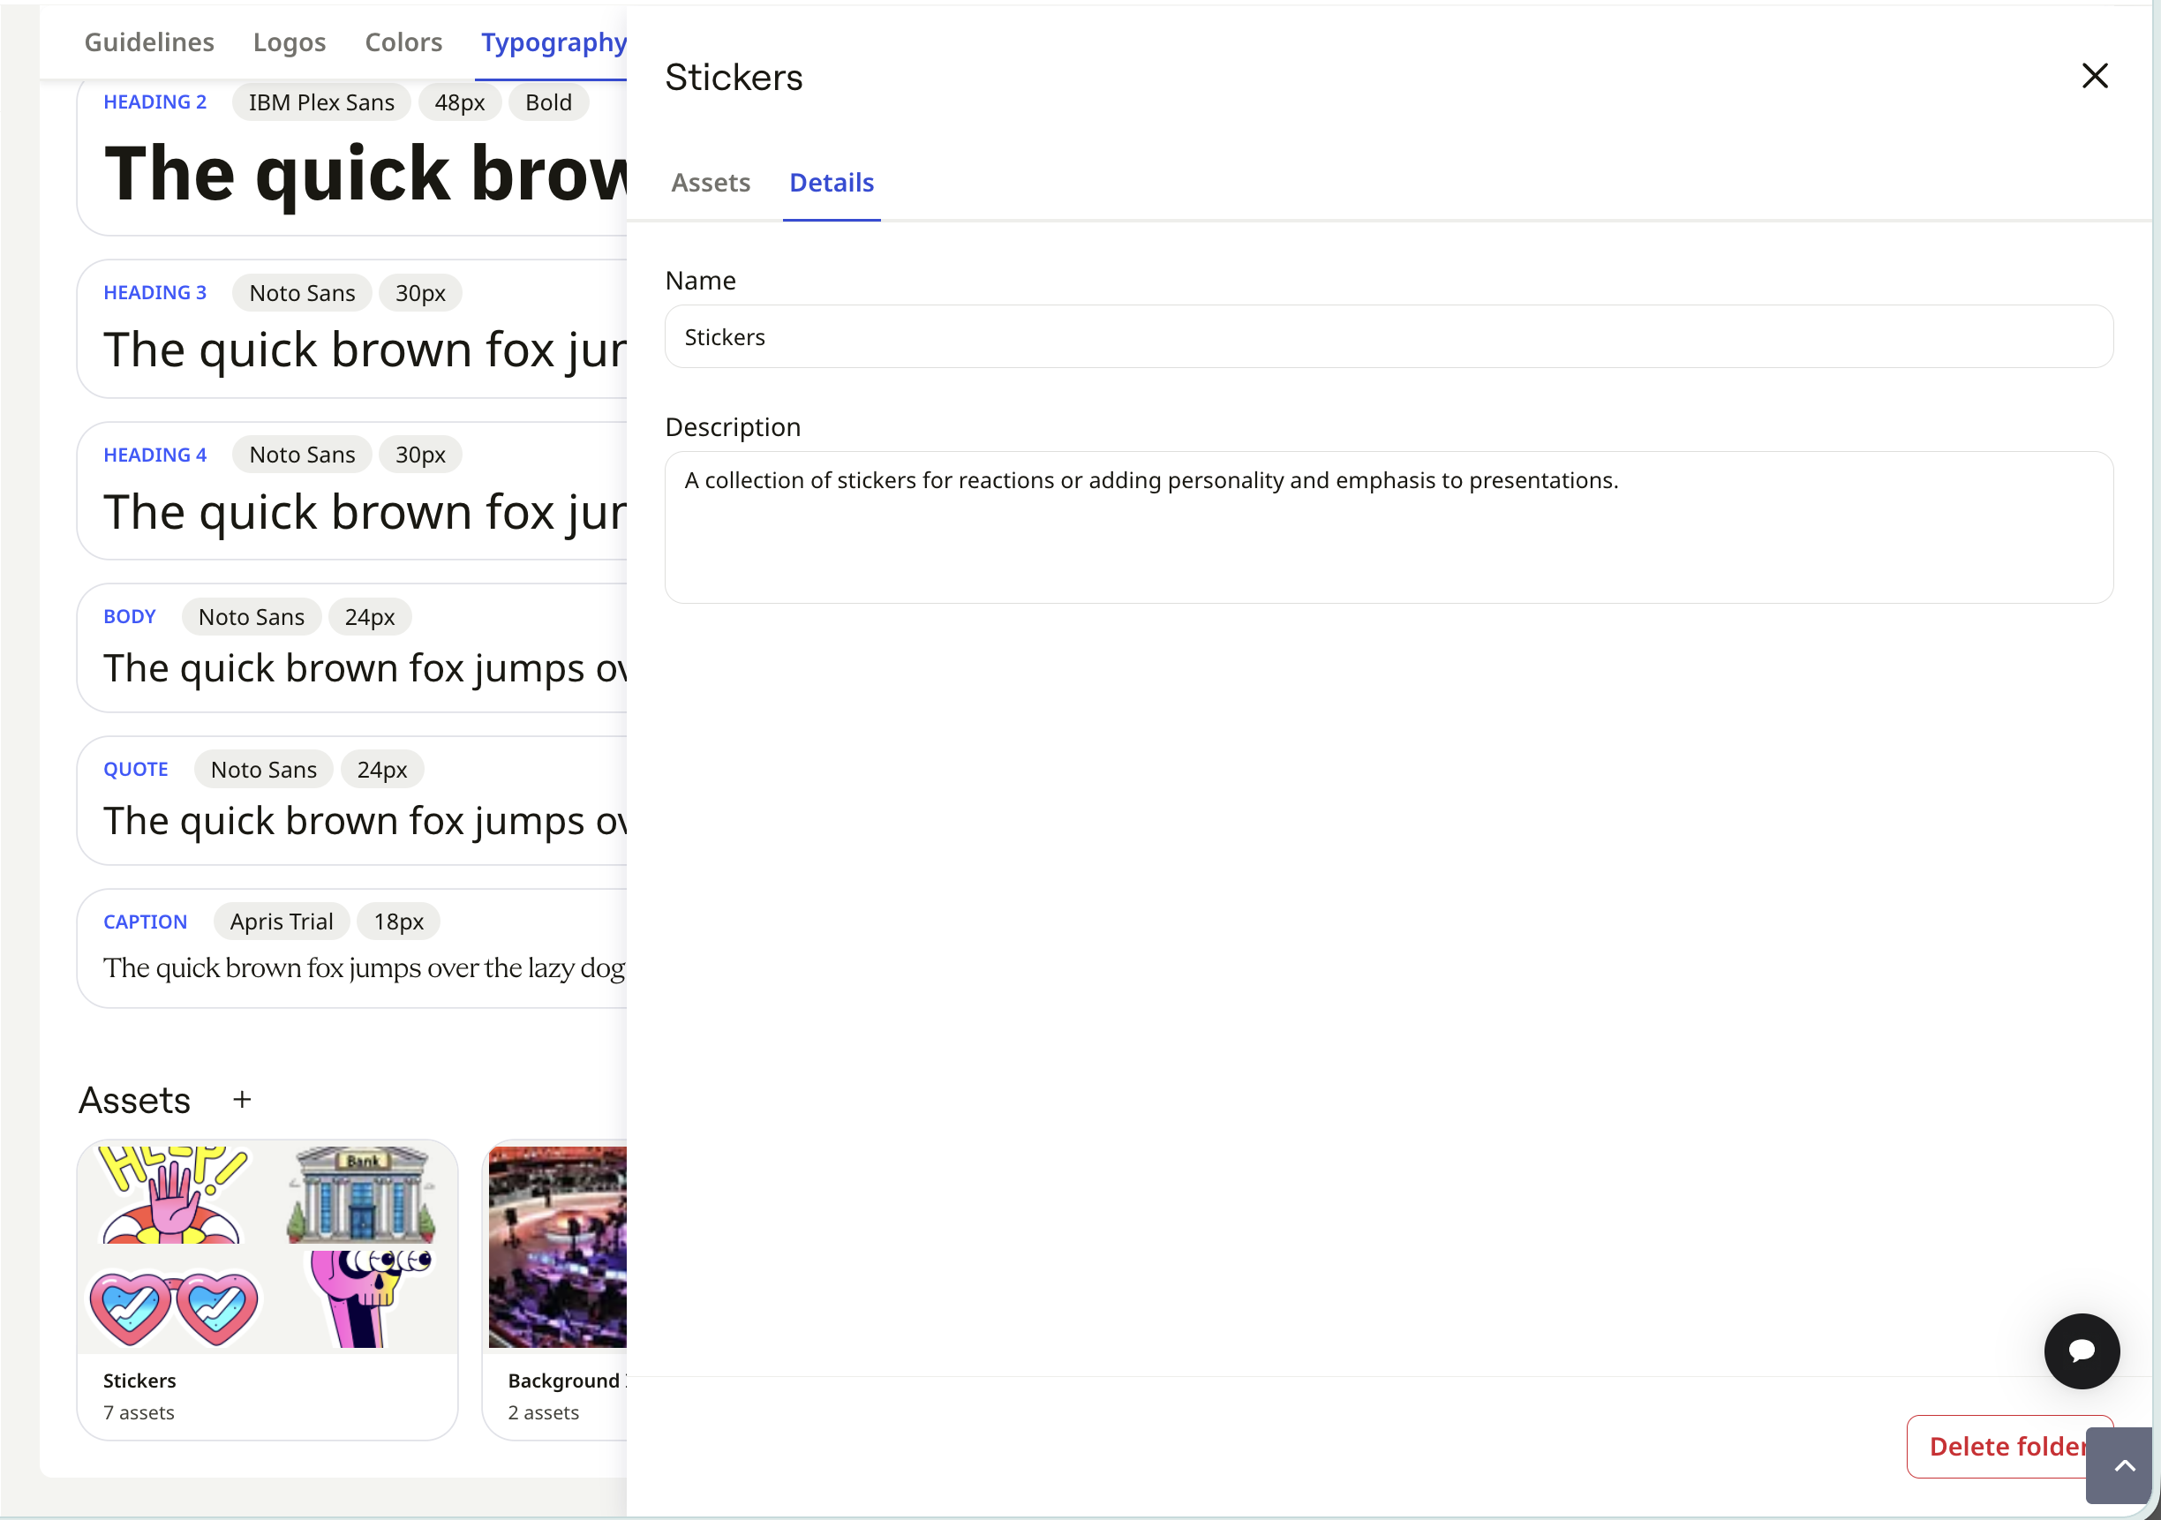Click the Bank building sticker thumbnail
Screen dimensions: 2161x1520
click(x=361, y=1194)
